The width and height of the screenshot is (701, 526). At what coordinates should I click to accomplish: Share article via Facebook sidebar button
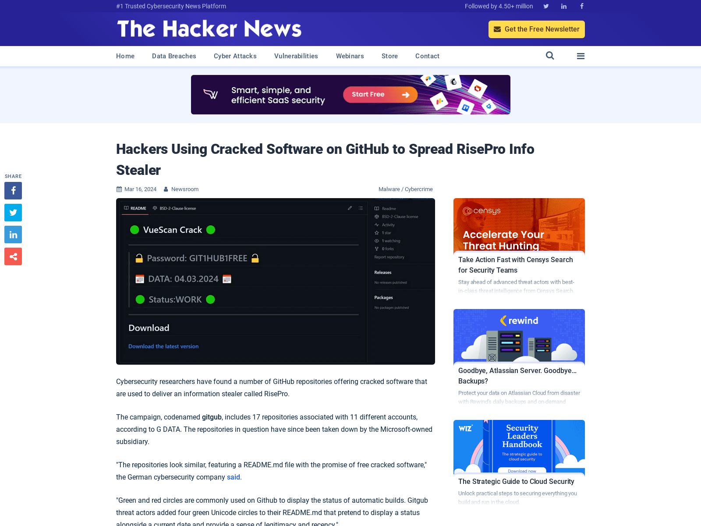click(13, 191)
